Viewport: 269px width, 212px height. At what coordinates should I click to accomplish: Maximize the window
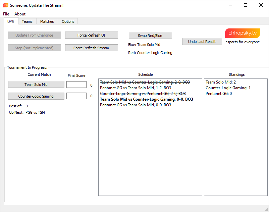(246, 5)
